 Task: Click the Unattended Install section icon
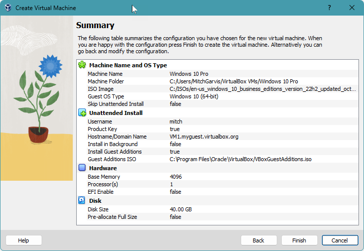[82, 113]
